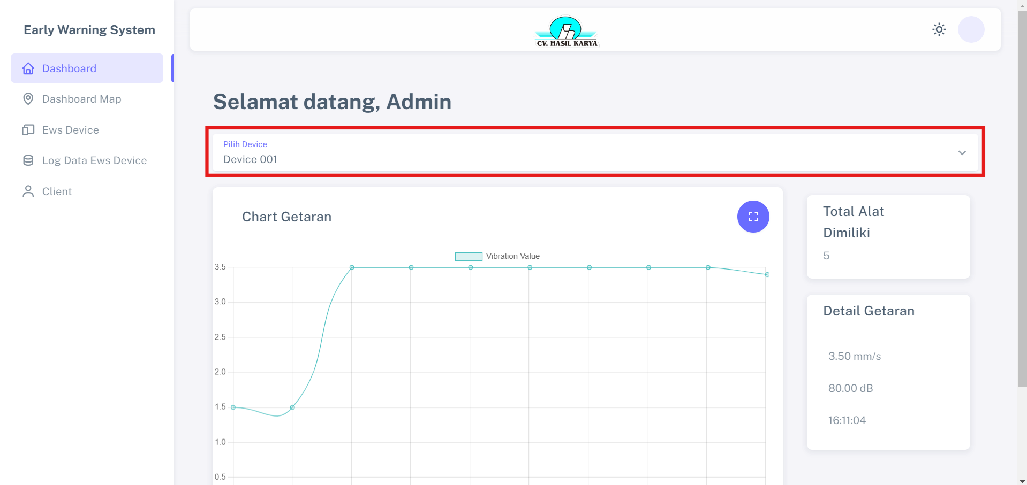Click the page vertical scrollbar thumb
The height and width of the screenshot is (485, 1027).
click(x=1022, y=198)
